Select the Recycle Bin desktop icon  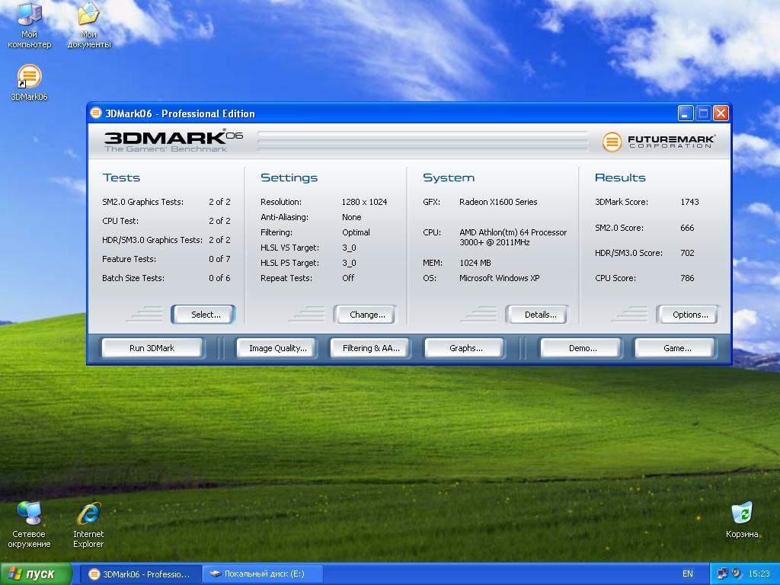tap(742, 519)
